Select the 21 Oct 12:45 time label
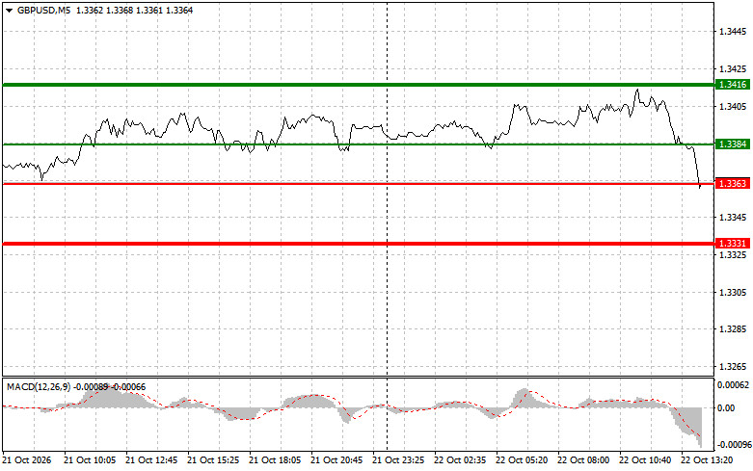The height and width of the screenshot is (471, 753). [x=151, y=460]
